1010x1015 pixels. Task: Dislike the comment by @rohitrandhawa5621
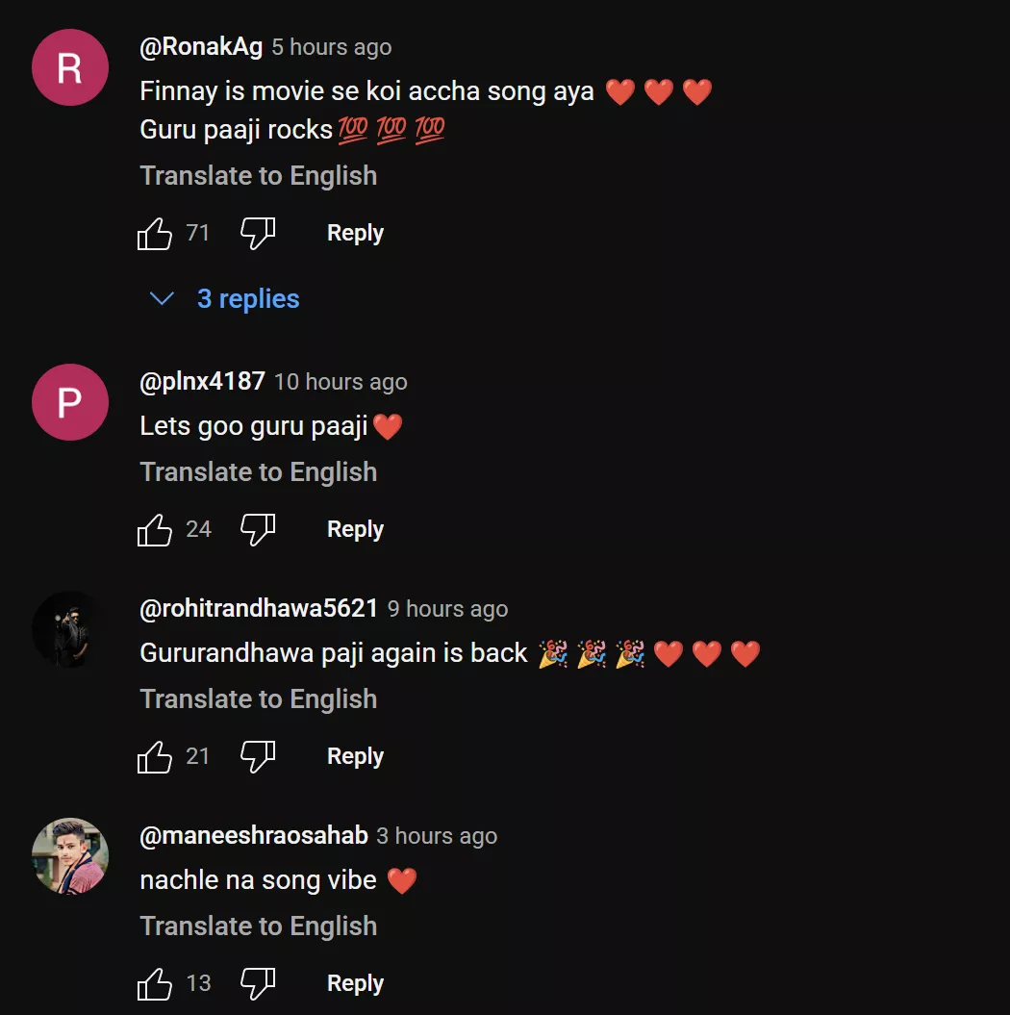click(258, 756)
